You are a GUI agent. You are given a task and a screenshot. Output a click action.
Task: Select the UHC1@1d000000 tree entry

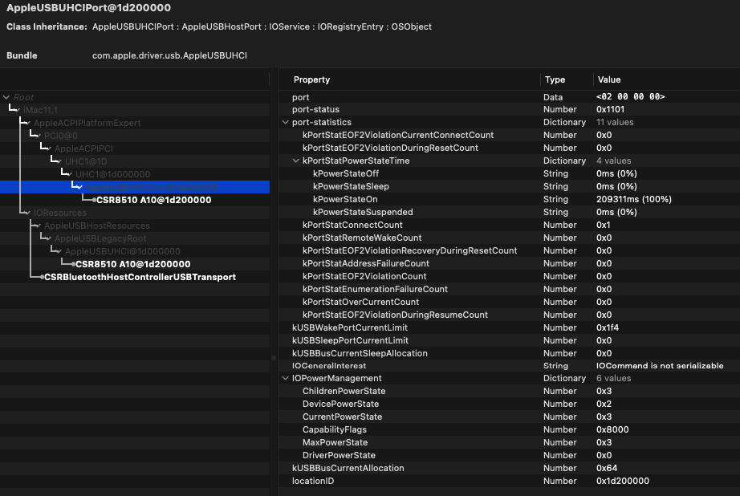(x=113, y=174)
